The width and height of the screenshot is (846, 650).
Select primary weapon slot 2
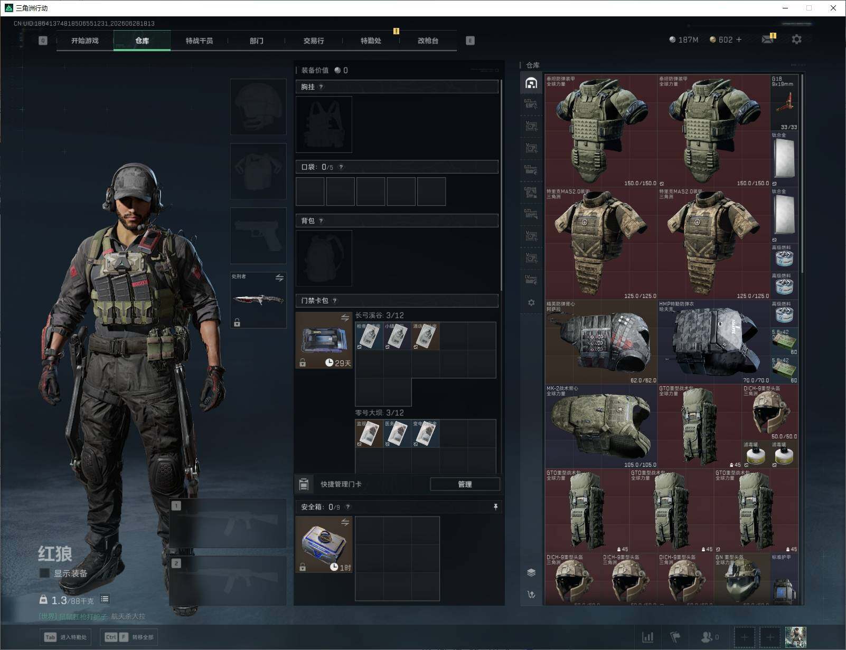coord(228,581)
